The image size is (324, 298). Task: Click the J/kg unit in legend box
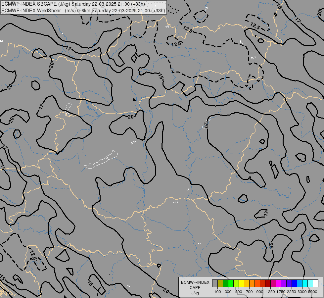[x=195, y=293]
